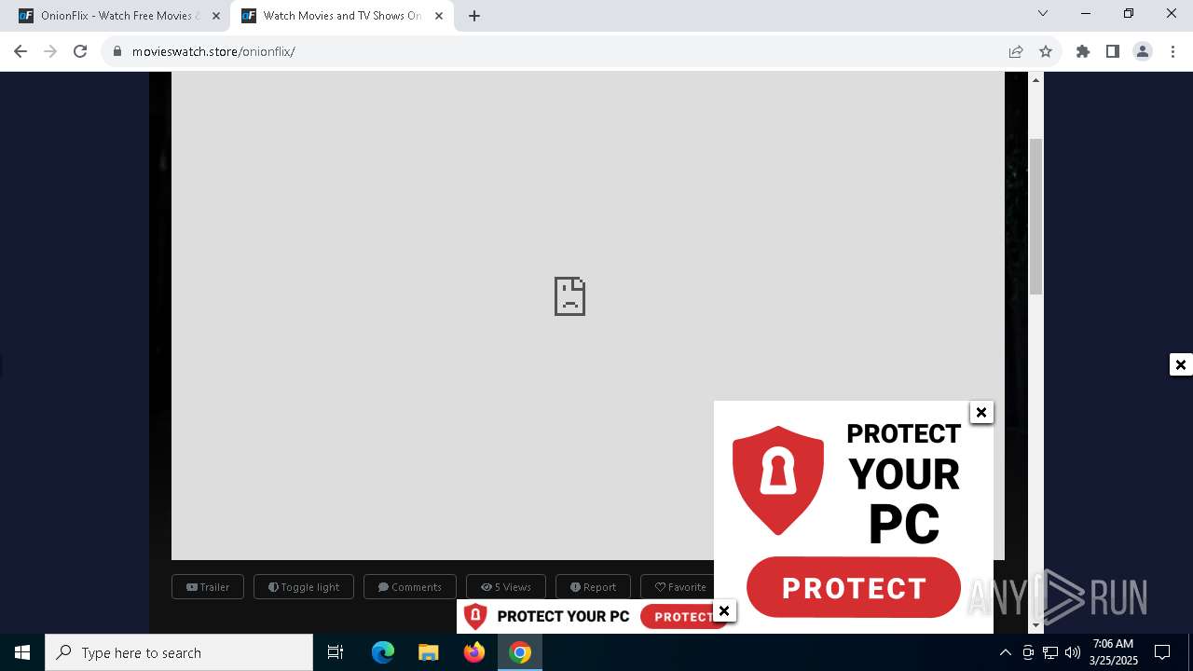Click the vertical scrollbar thumb
This screenshot has width=1193, height=671.
point(1035,216)
